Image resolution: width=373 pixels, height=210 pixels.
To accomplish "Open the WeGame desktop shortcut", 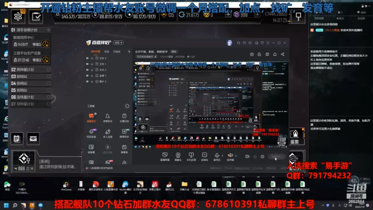I will coord(66,186).
